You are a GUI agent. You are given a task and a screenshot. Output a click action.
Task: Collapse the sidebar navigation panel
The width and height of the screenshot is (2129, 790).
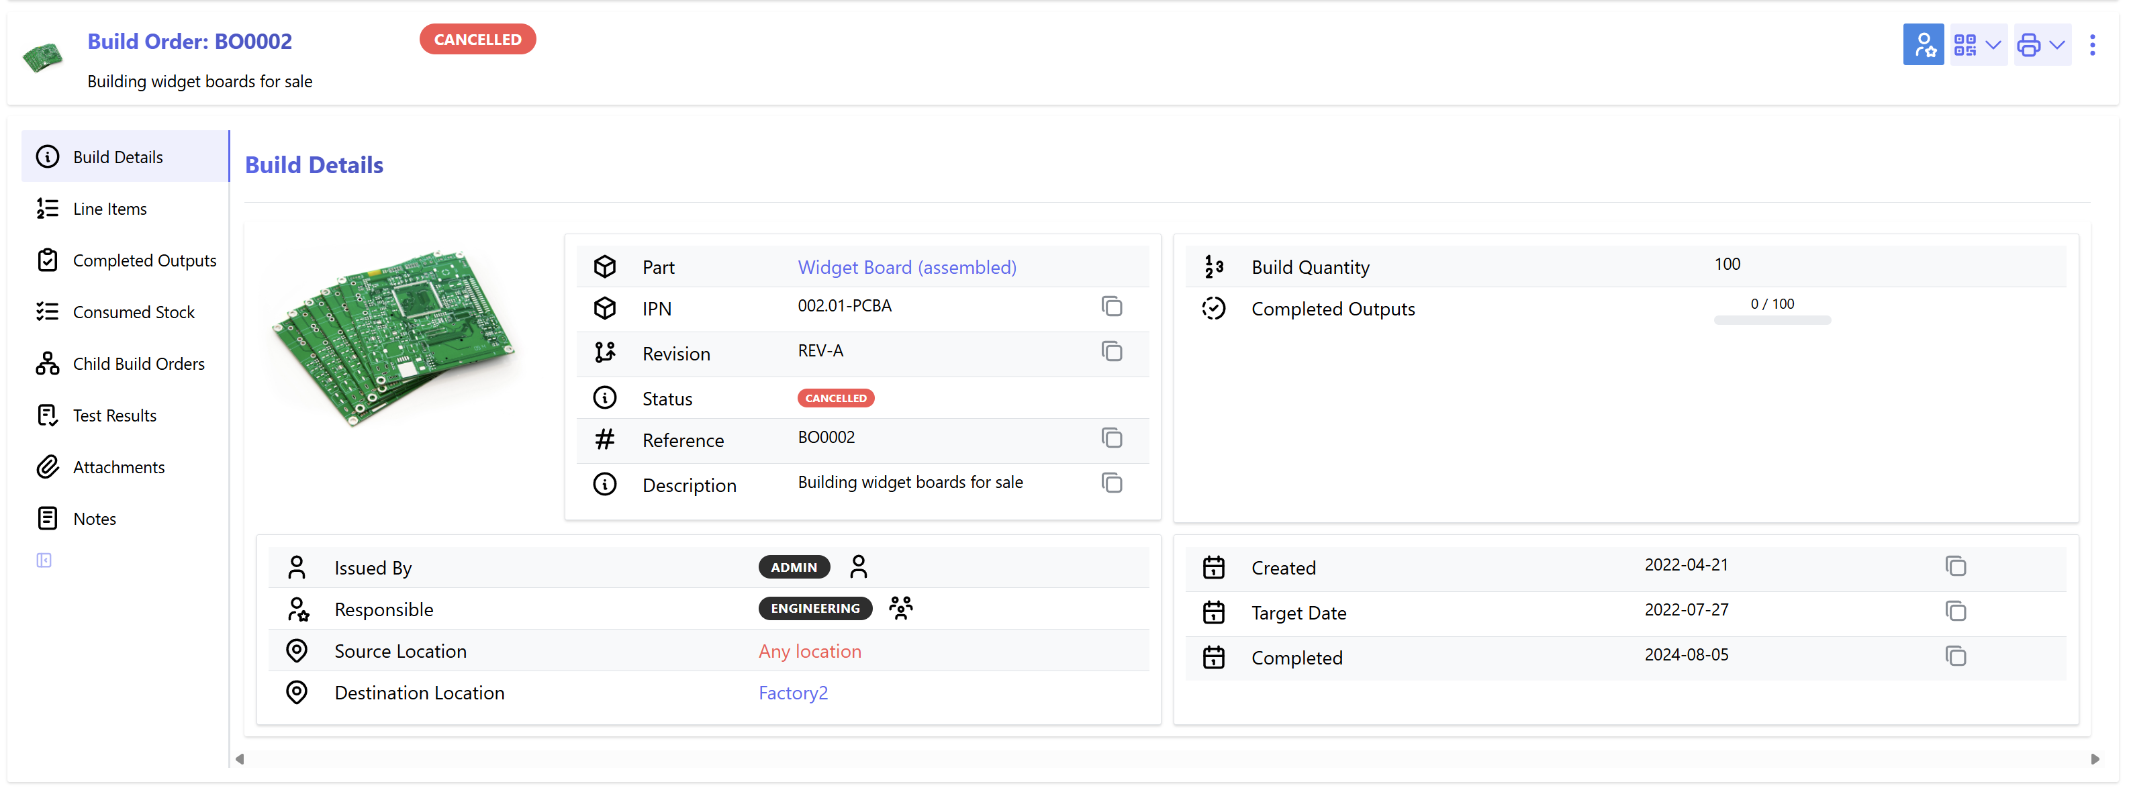[44, 561]
